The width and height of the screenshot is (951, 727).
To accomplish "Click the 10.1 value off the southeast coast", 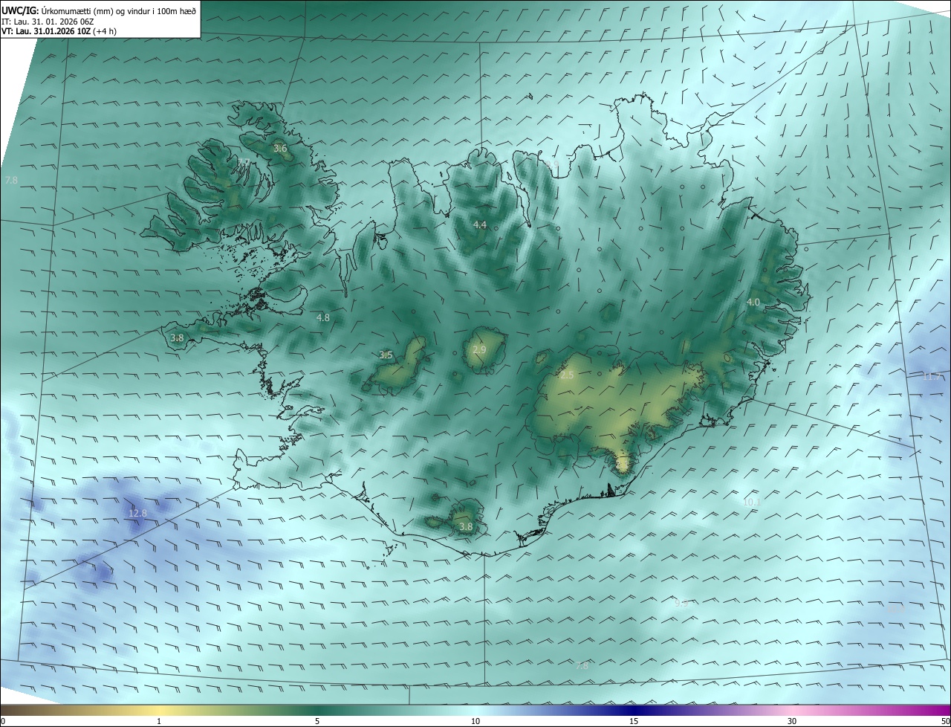I will 752,503.
